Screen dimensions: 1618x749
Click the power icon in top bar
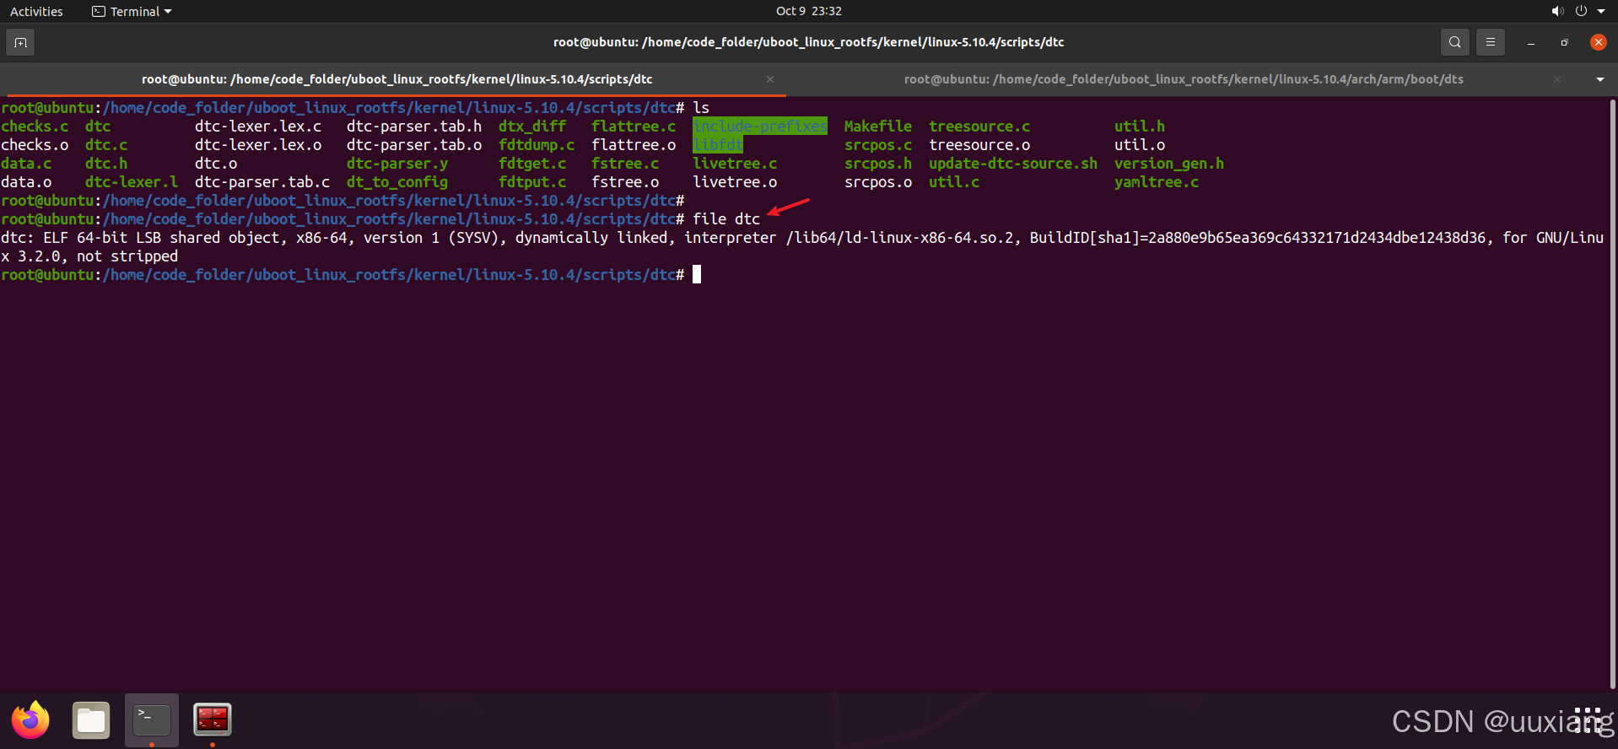click(x=1581, y=11)
